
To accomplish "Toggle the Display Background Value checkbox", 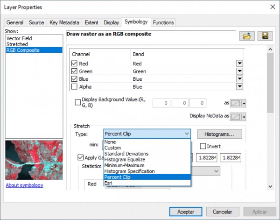I will coord(77,103).
